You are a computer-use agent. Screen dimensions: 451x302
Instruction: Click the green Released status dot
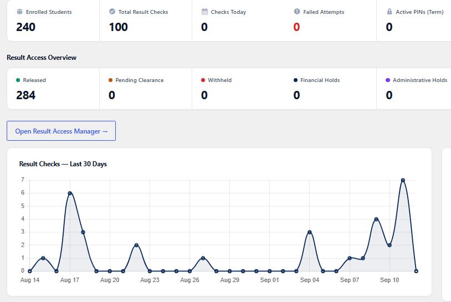point(18,80)
